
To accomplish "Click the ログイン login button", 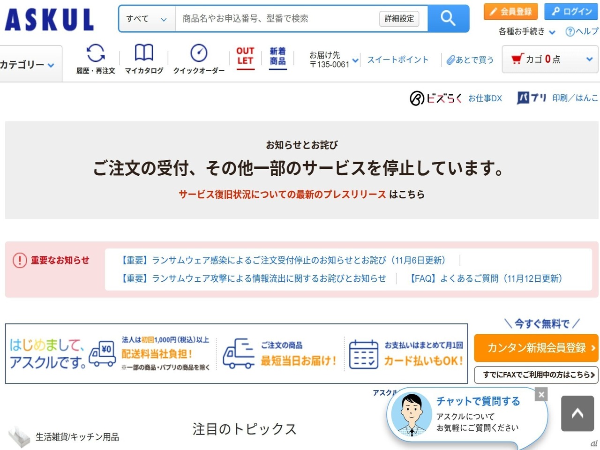I will tap(571, 12).
